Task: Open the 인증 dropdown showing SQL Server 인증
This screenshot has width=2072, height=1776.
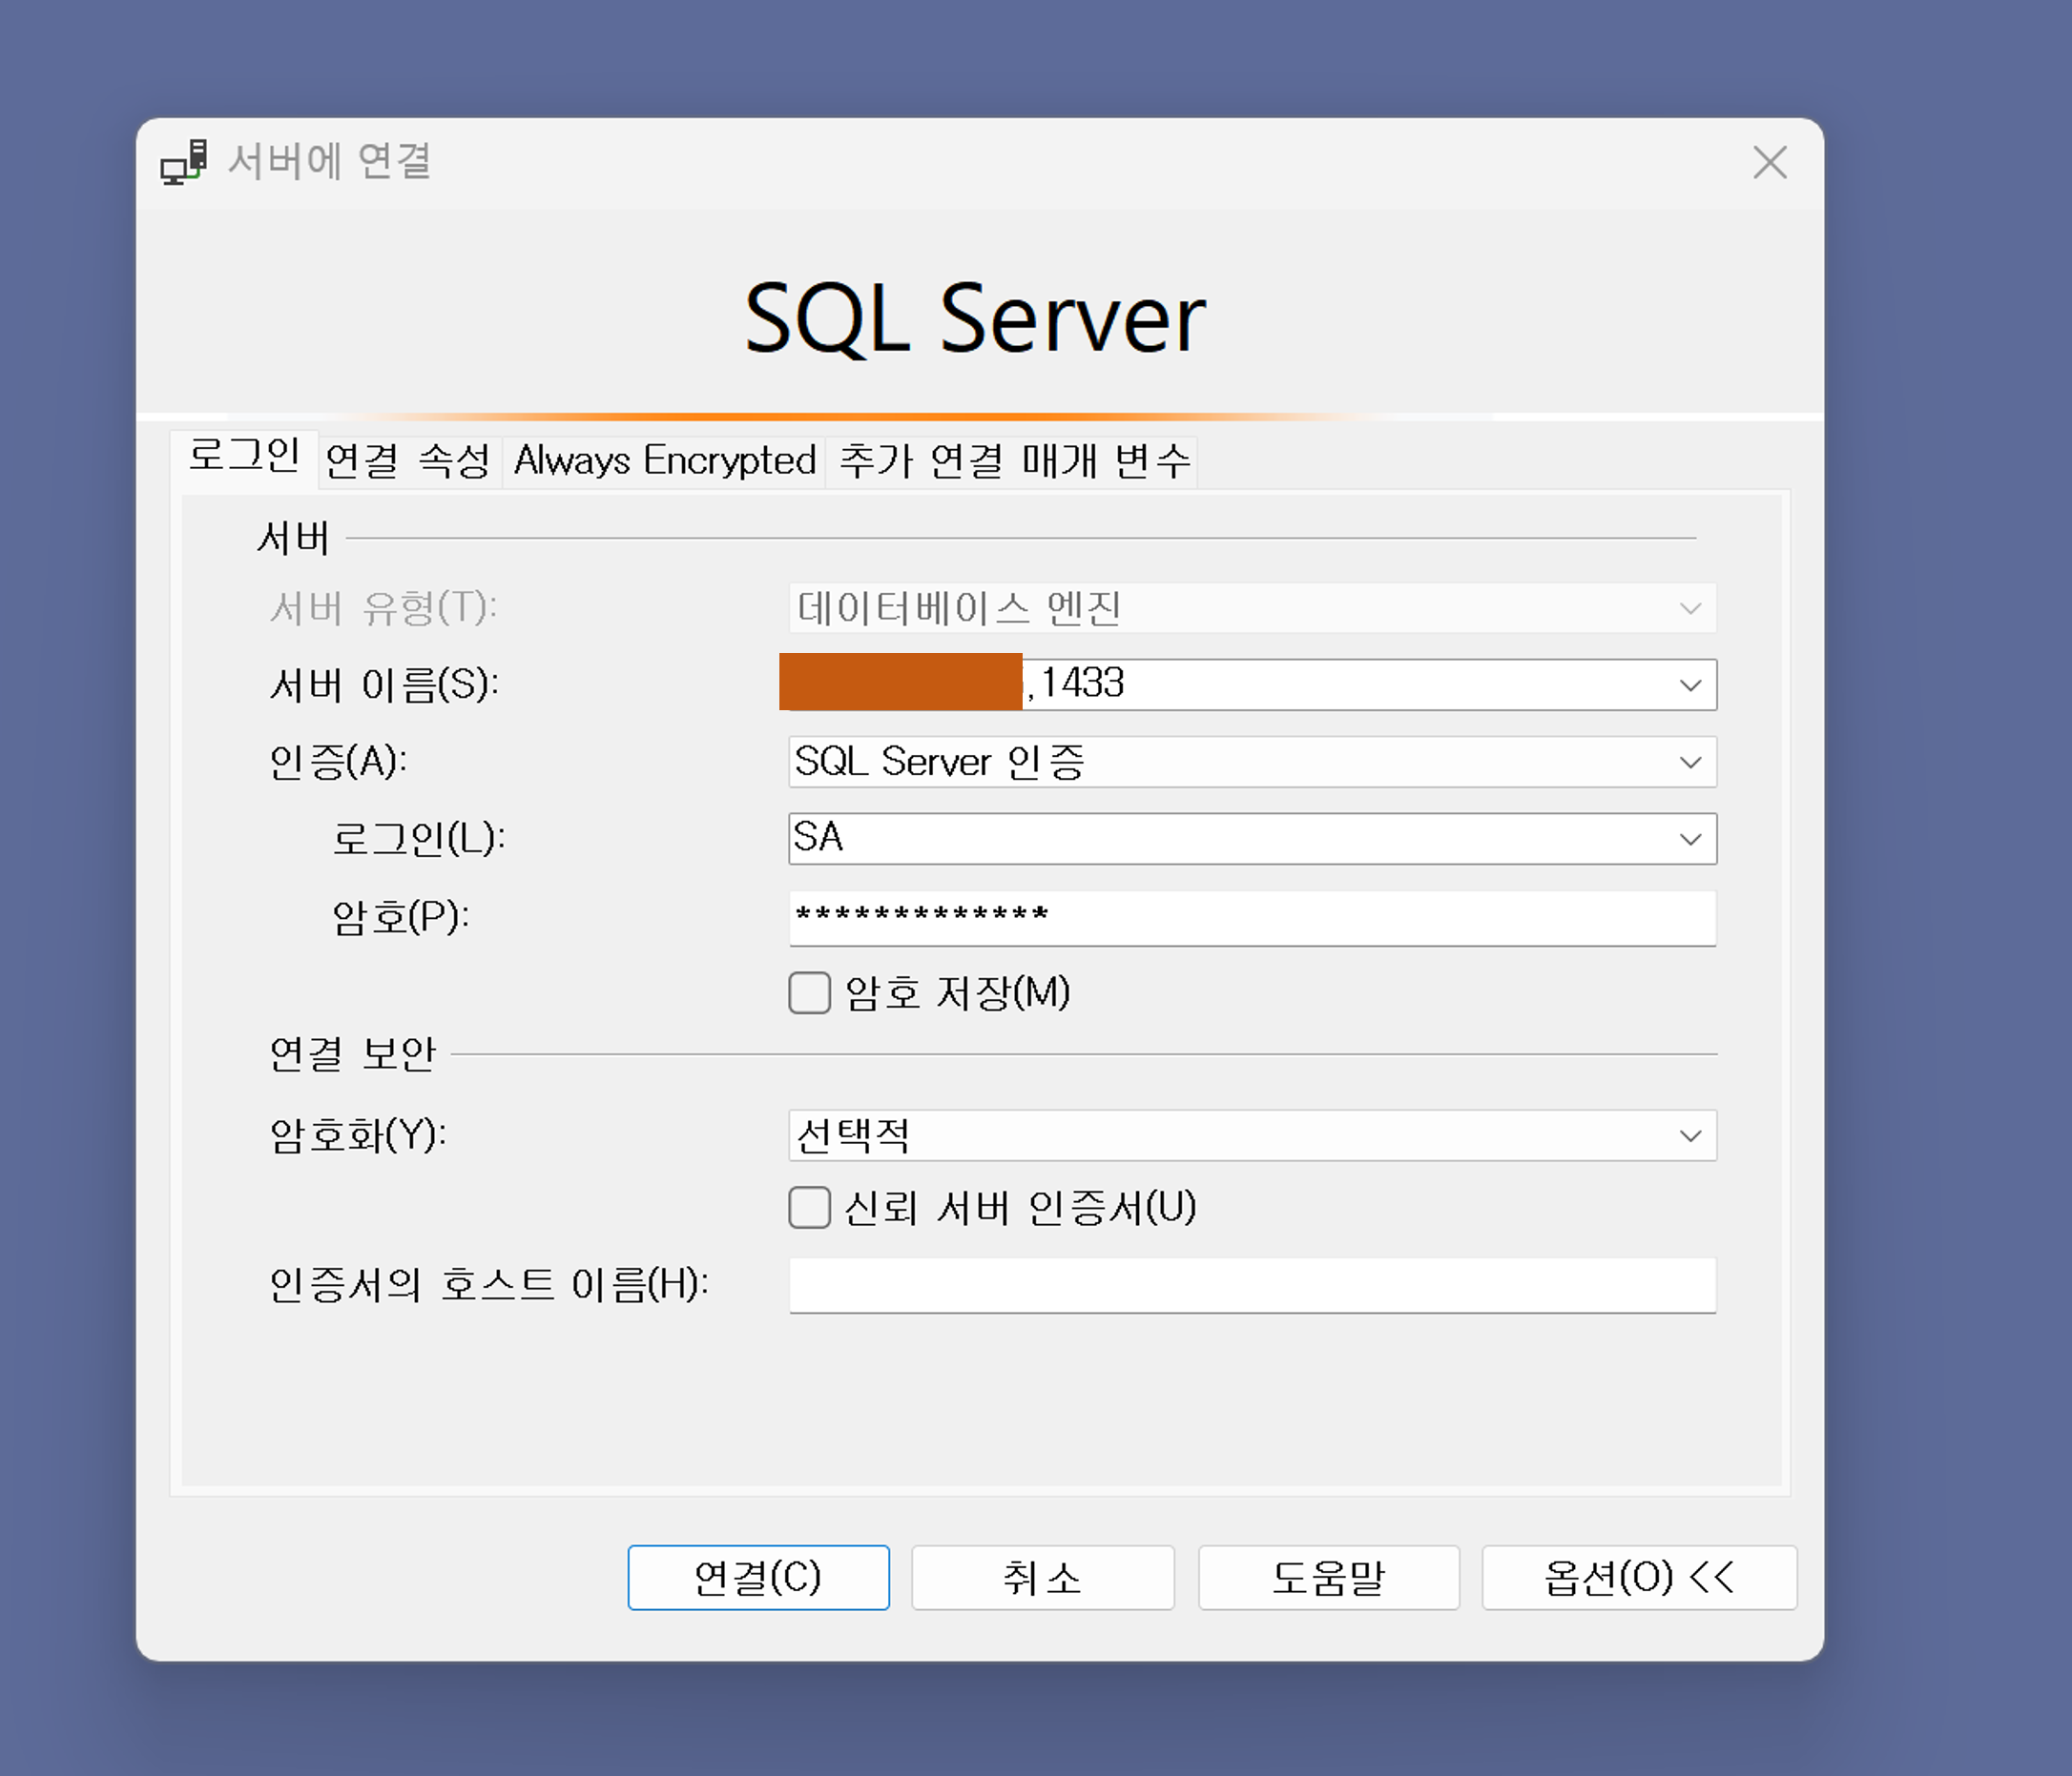Action: point(1252,762)
